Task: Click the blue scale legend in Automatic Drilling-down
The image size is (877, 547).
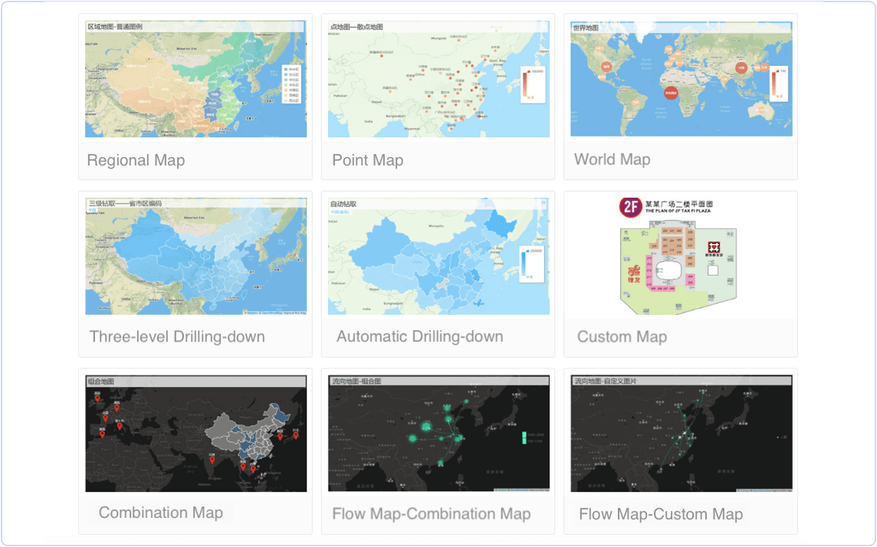Action: click(x=531, y=264)
